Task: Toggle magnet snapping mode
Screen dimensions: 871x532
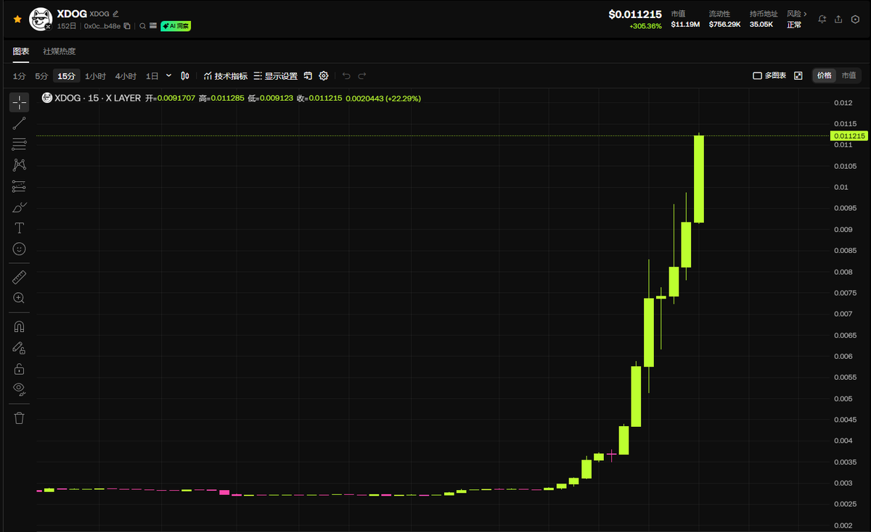Action: [20, 326]
